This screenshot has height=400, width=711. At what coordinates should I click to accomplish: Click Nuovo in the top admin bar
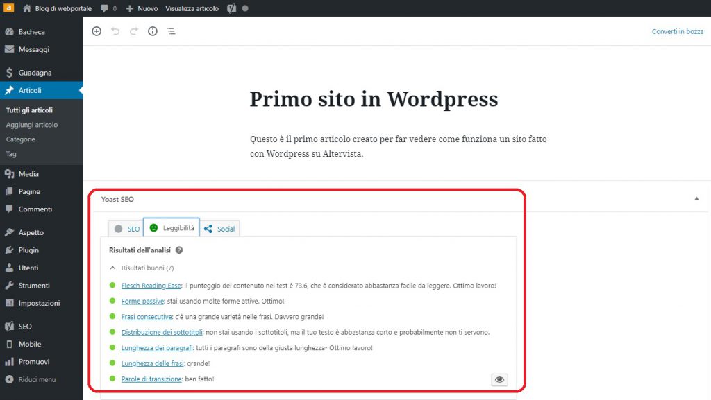coord(142,9)
